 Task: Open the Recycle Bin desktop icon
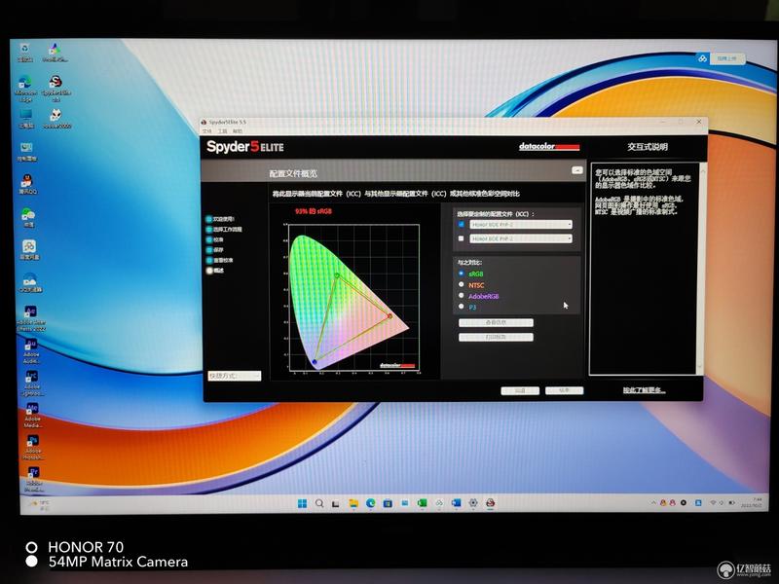[x=25, y=52]
